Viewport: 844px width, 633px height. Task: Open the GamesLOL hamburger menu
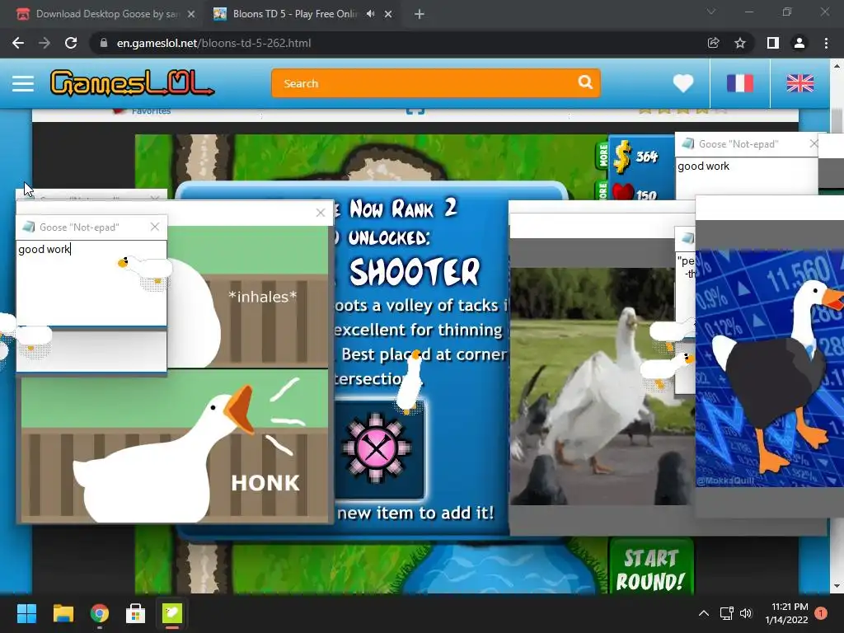point(22,83)
